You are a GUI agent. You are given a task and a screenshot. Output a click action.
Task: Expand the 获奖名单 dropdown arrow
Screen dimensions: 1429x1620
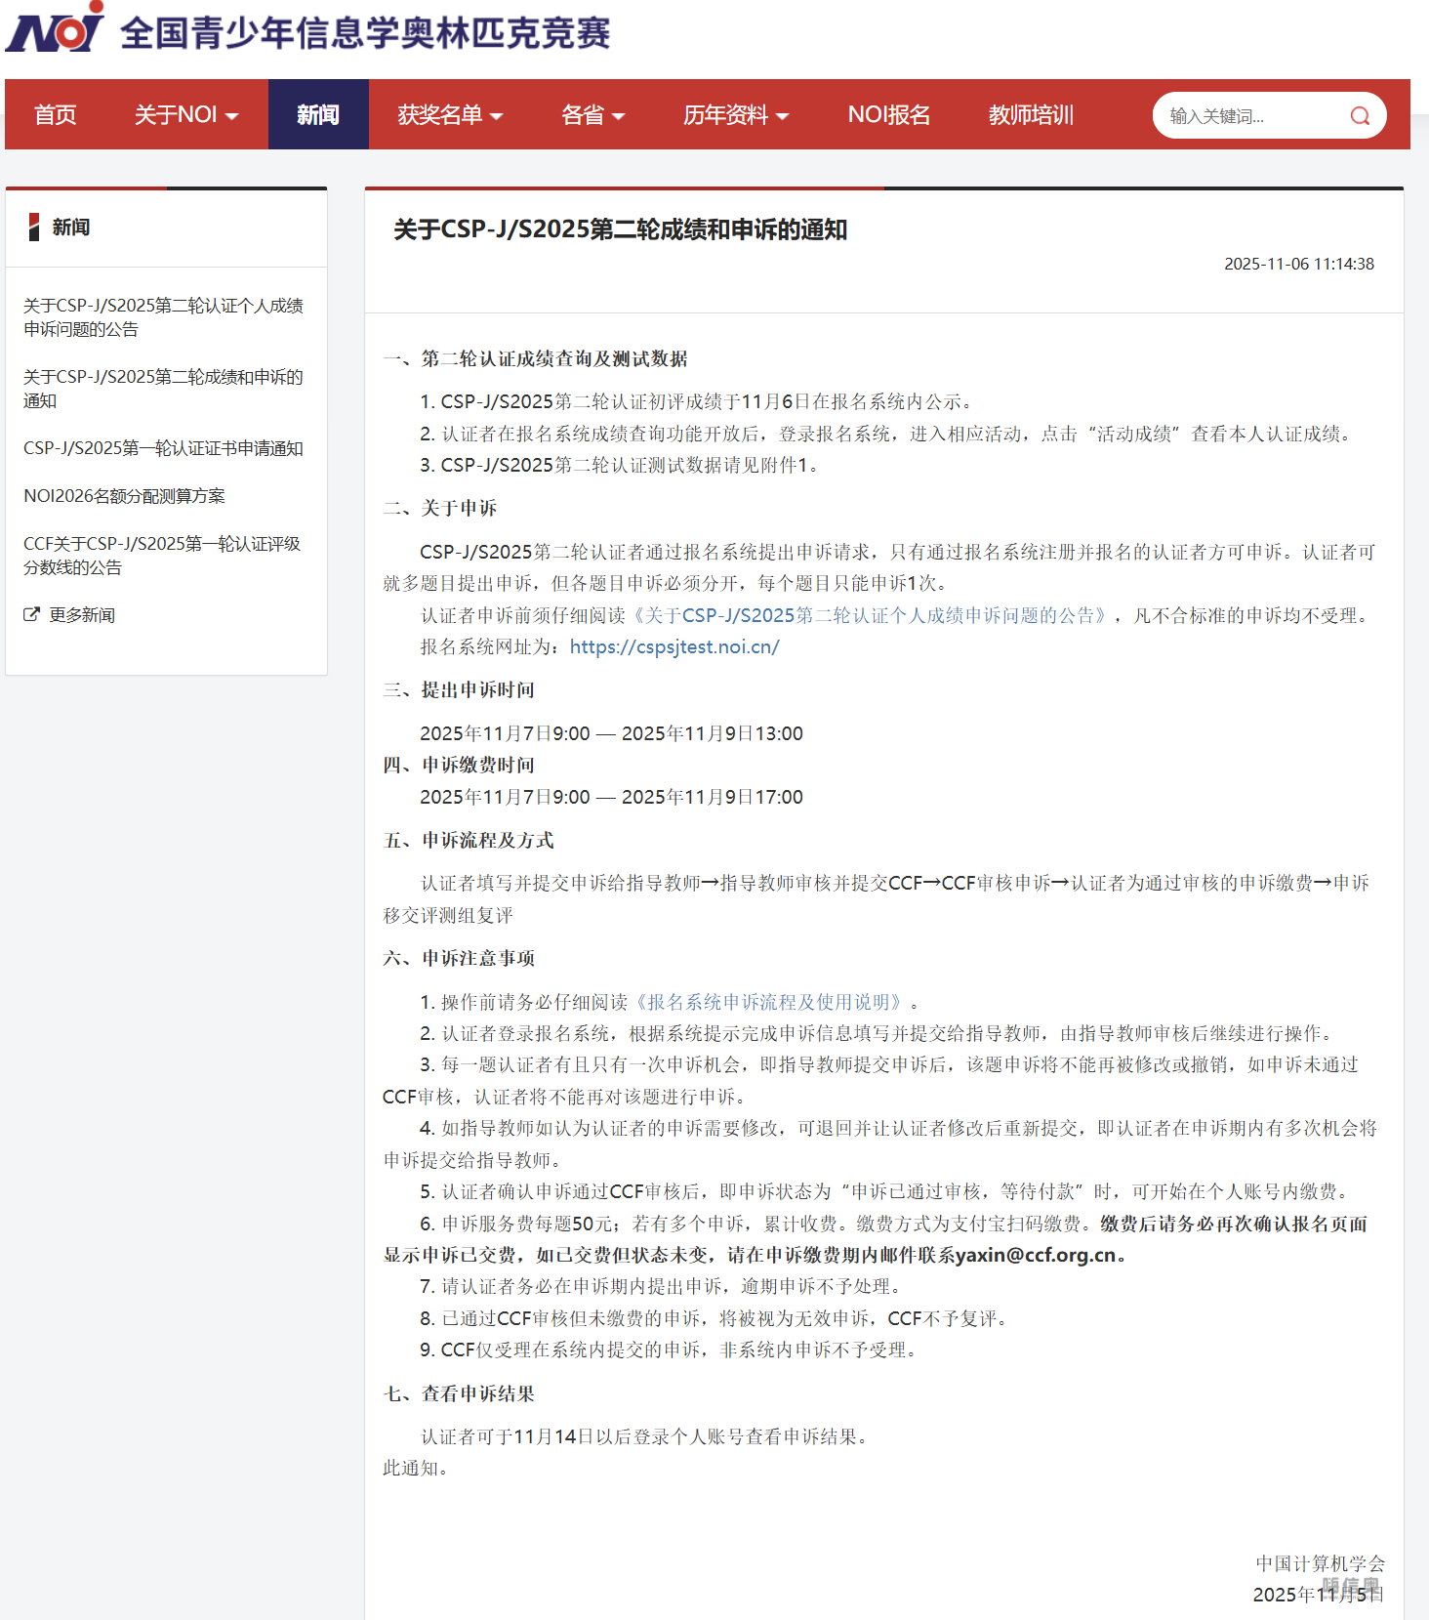coord(496,116)
